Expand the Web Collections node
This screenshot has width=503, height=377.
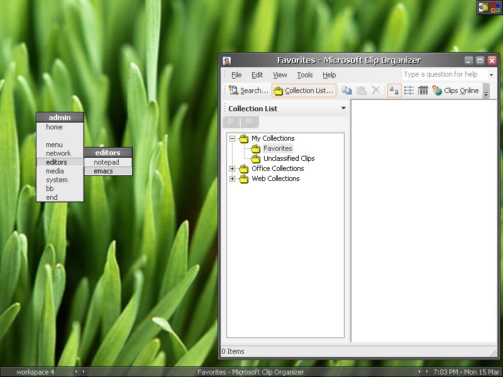pyautogui.click(x=232, y=178)
